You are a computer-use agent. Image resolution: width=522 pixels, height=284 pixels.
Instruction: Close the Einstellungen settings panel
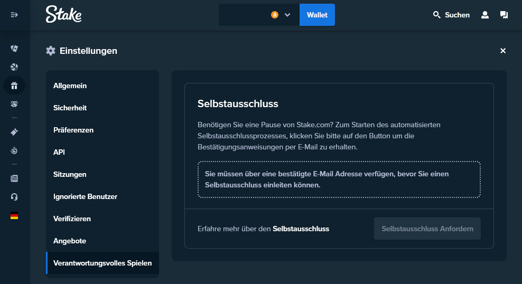pyautogui.click(x=503, y=51)
